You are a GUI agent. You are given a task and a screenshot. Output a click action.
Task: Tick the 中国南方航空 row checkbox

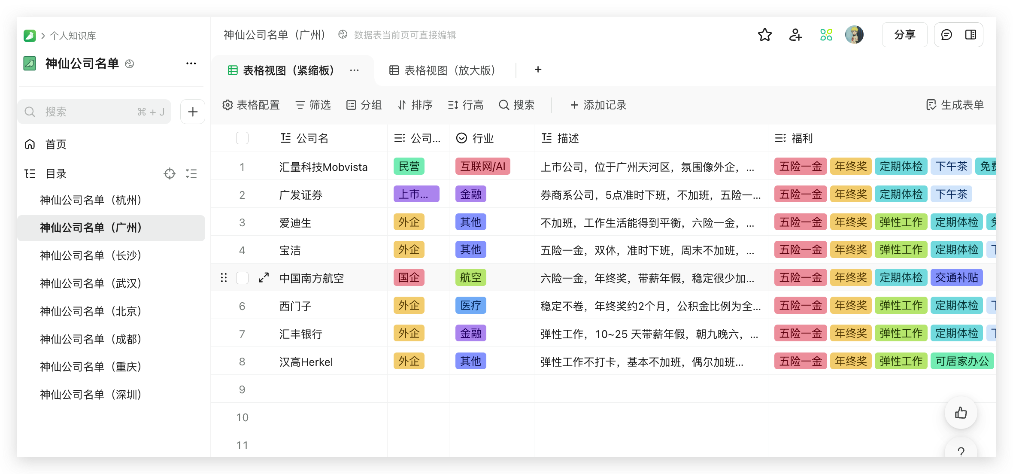pyautogui.click(x=242, y=278)
